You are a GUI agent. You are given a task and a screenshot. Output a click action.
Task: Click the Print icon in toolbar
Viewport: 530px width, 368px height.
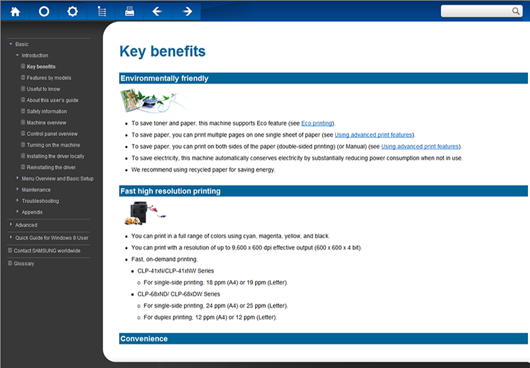click(x=130, y=11)
